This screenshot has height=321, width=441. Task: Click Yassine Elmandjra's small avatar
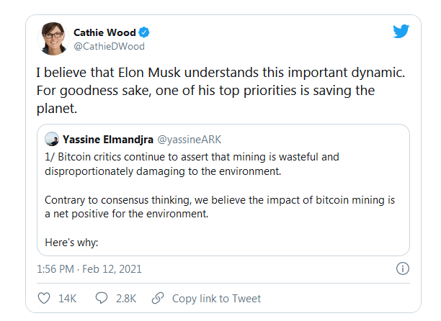[x=52, y=139]
